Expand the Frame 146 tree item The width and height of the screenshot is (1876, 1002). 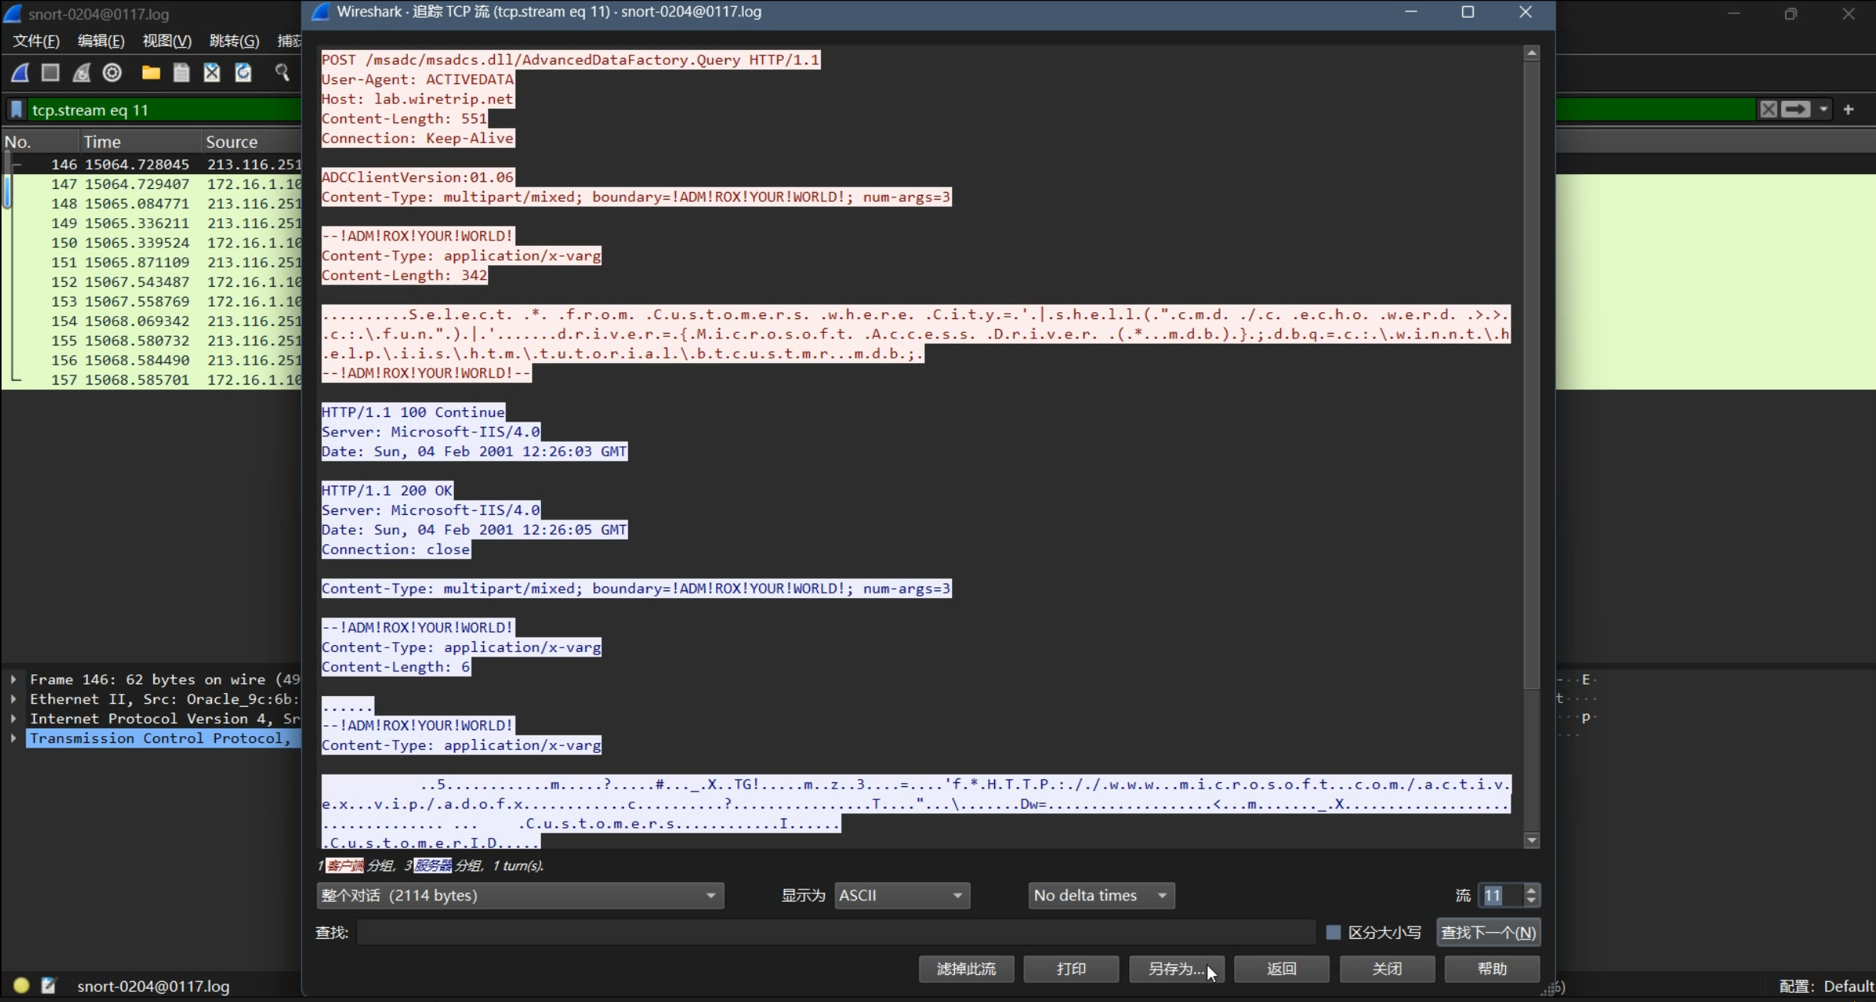(x=13, y=679)
